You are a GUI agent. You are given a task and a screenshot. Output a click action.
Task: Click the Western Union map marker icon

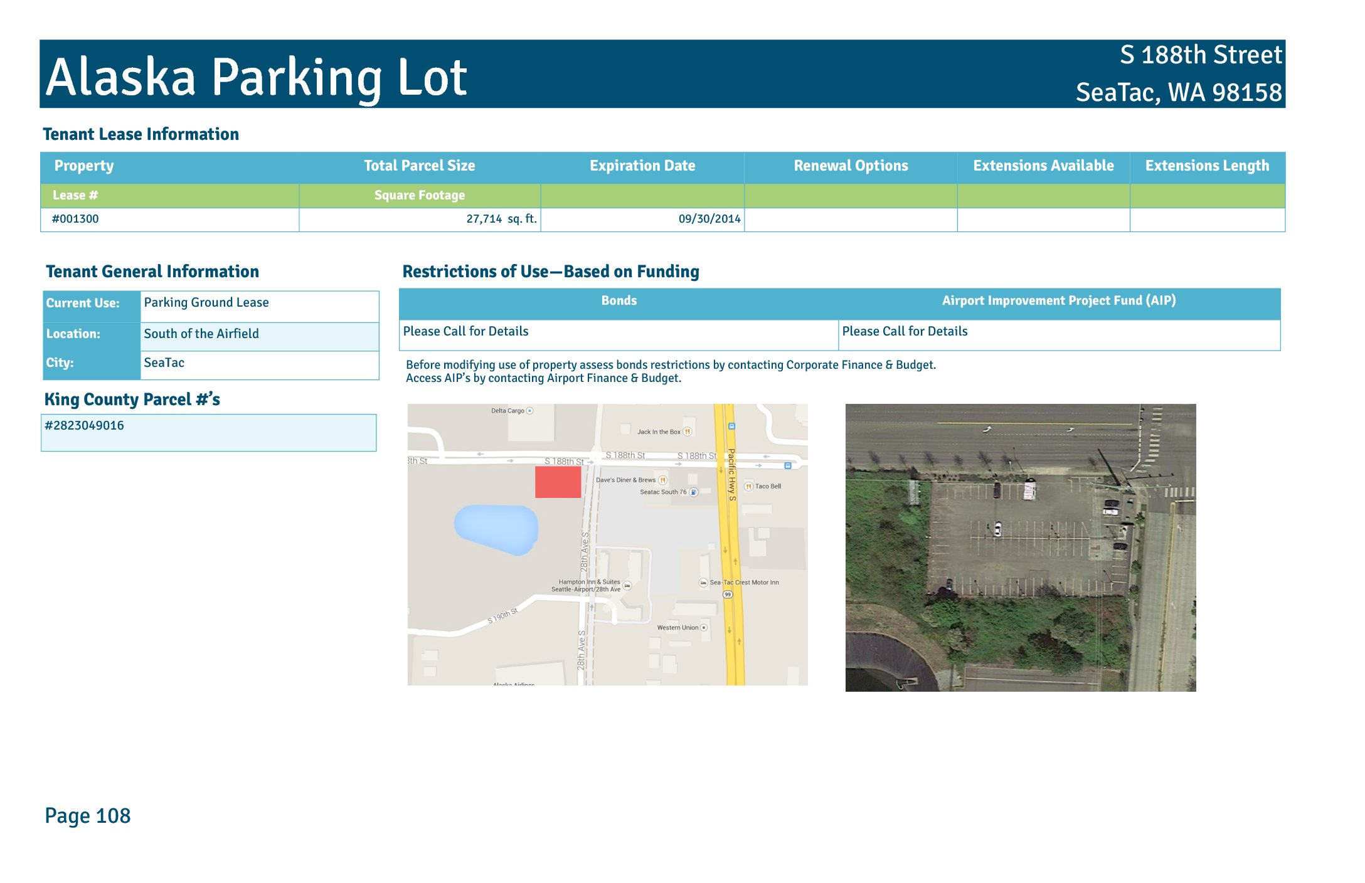(x=704, y=627)
